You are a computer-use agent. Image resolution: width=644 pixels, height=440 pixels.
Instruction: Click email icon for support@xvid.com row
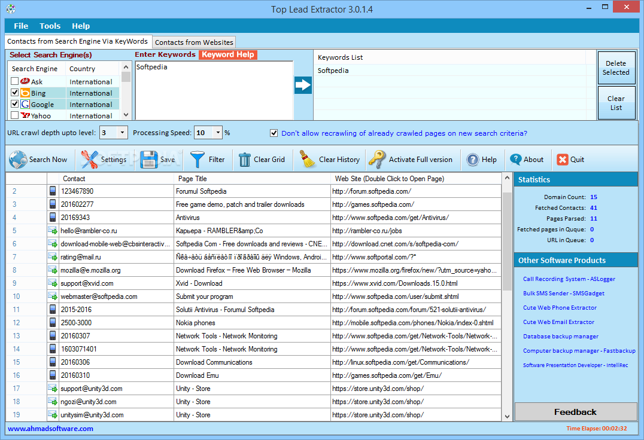(53, 283)
